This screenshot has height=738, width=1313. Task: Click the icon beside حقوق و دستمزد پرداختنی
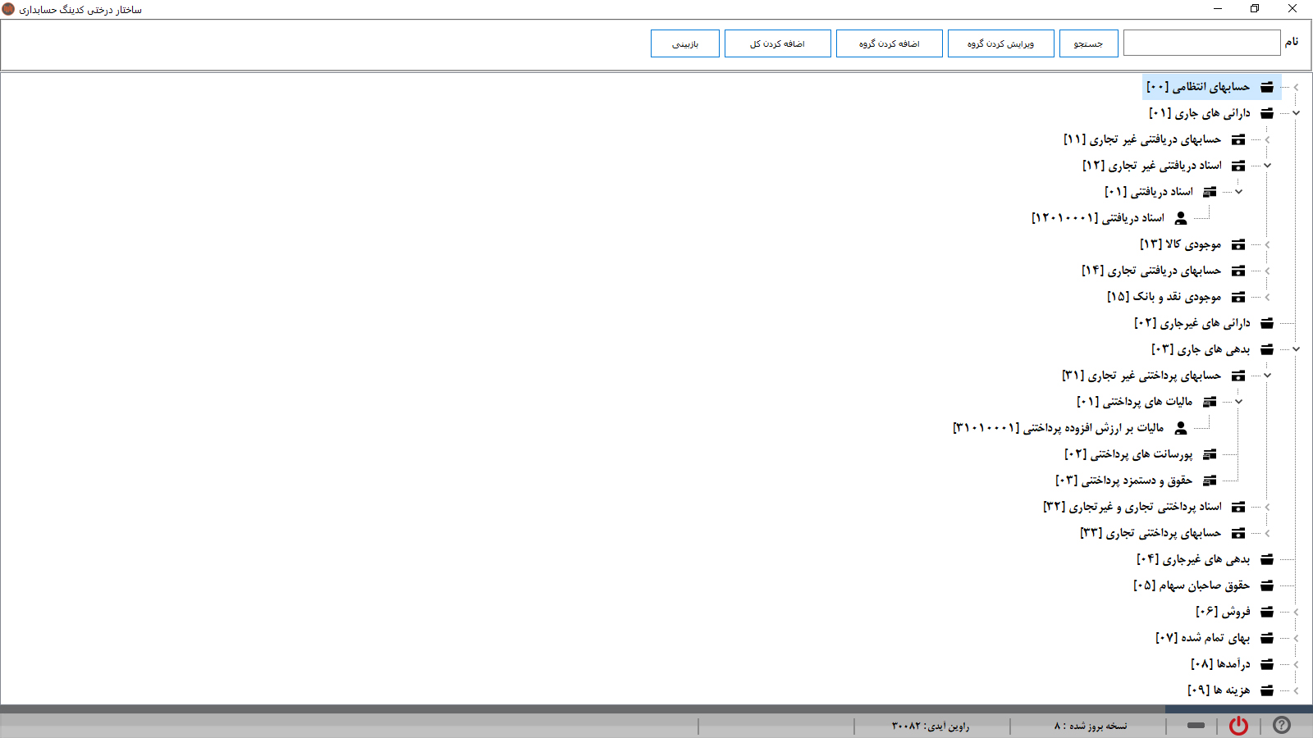[1210, 481]
